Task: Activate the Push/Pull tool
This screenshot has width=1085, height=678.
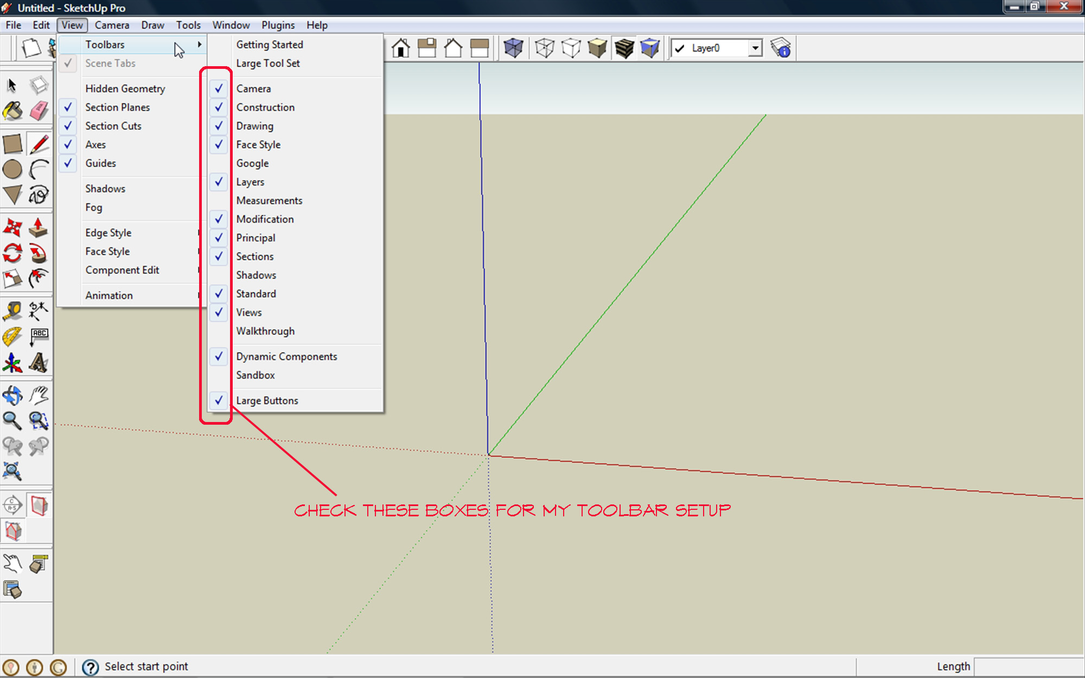Action: click(x=38, y=228)
